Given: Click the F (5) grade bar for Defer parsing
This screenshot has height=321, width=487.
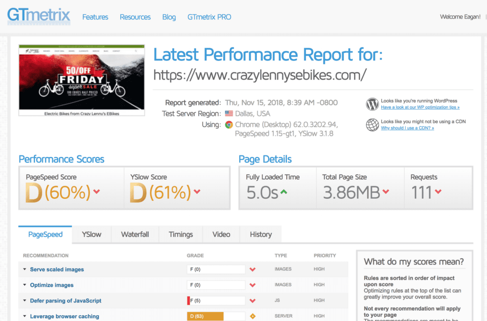Looking at the screenshot, I should point(216,301).
